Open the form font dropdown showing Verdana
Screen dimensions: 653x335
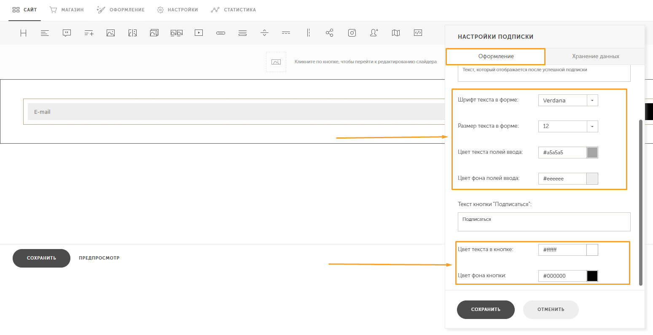[x=568, y=100]
